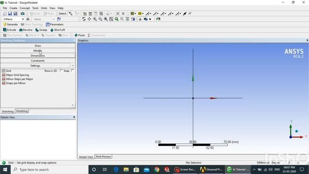The height and width of the screenshot is (174, 309).
Task: Select the Box Zoom tool
Action: point(100,19)
